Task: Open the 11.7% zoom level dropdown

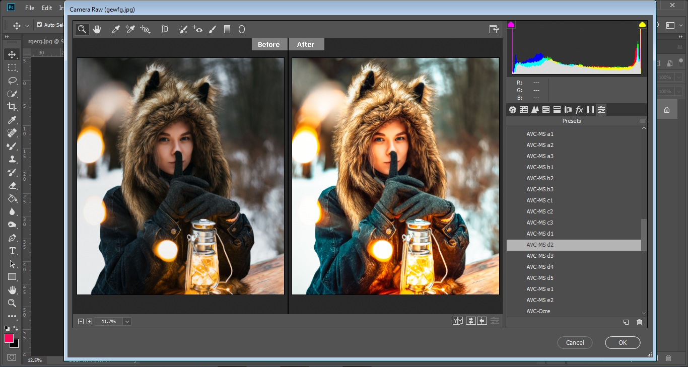Action: click(x=127, y=321)
